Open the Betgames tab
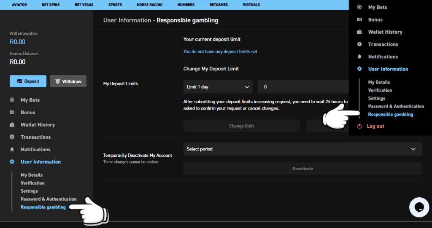 [x=219, y=5]
